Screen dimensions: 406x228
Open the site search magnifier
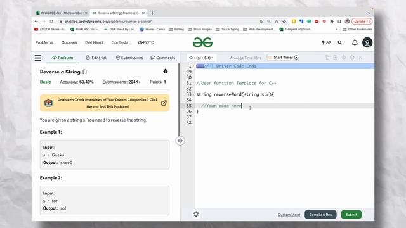point(340,42)
